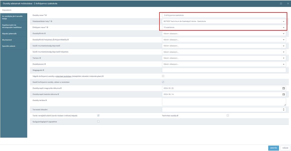Maximize the dialog window
The height and width of the screenshot is (151, 291).
(x=281, y=3)
